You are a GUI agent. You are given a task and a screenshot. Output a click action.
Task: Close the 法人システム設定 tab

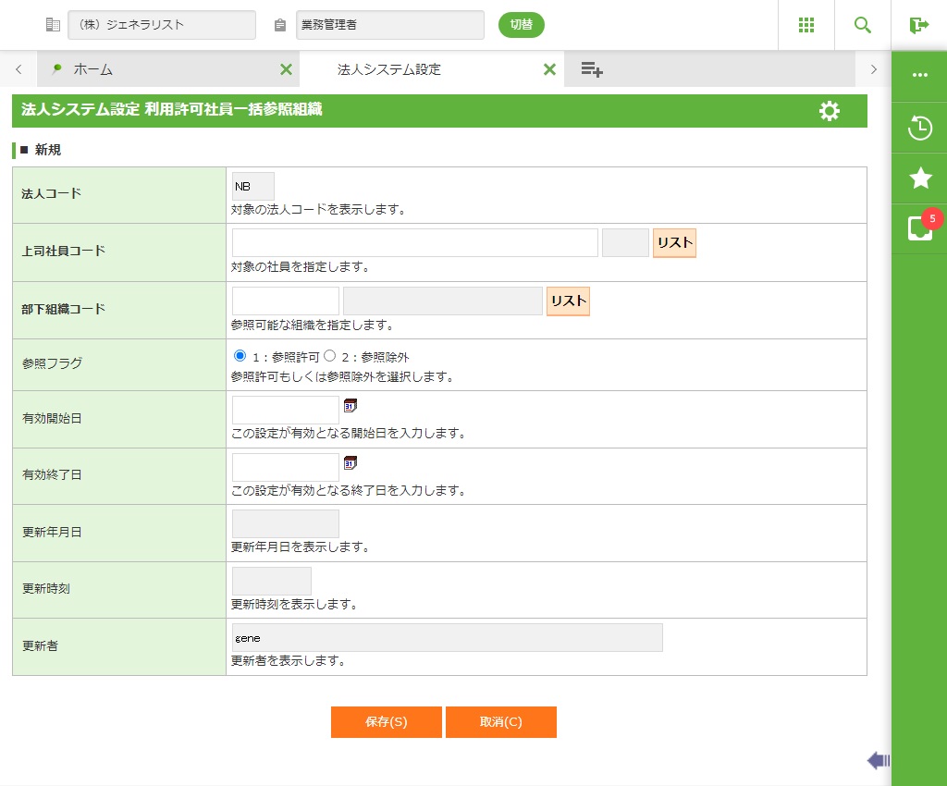[x=549, y=69]
